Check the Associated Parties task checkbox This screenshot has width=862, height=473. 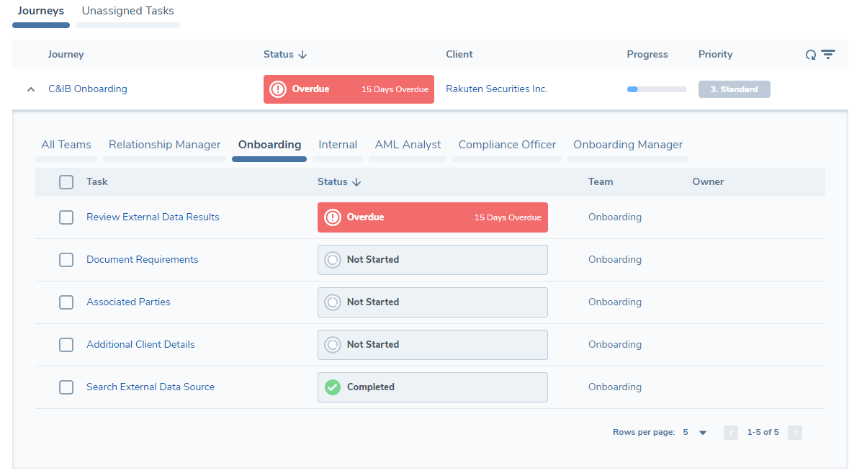coord(66,302)
